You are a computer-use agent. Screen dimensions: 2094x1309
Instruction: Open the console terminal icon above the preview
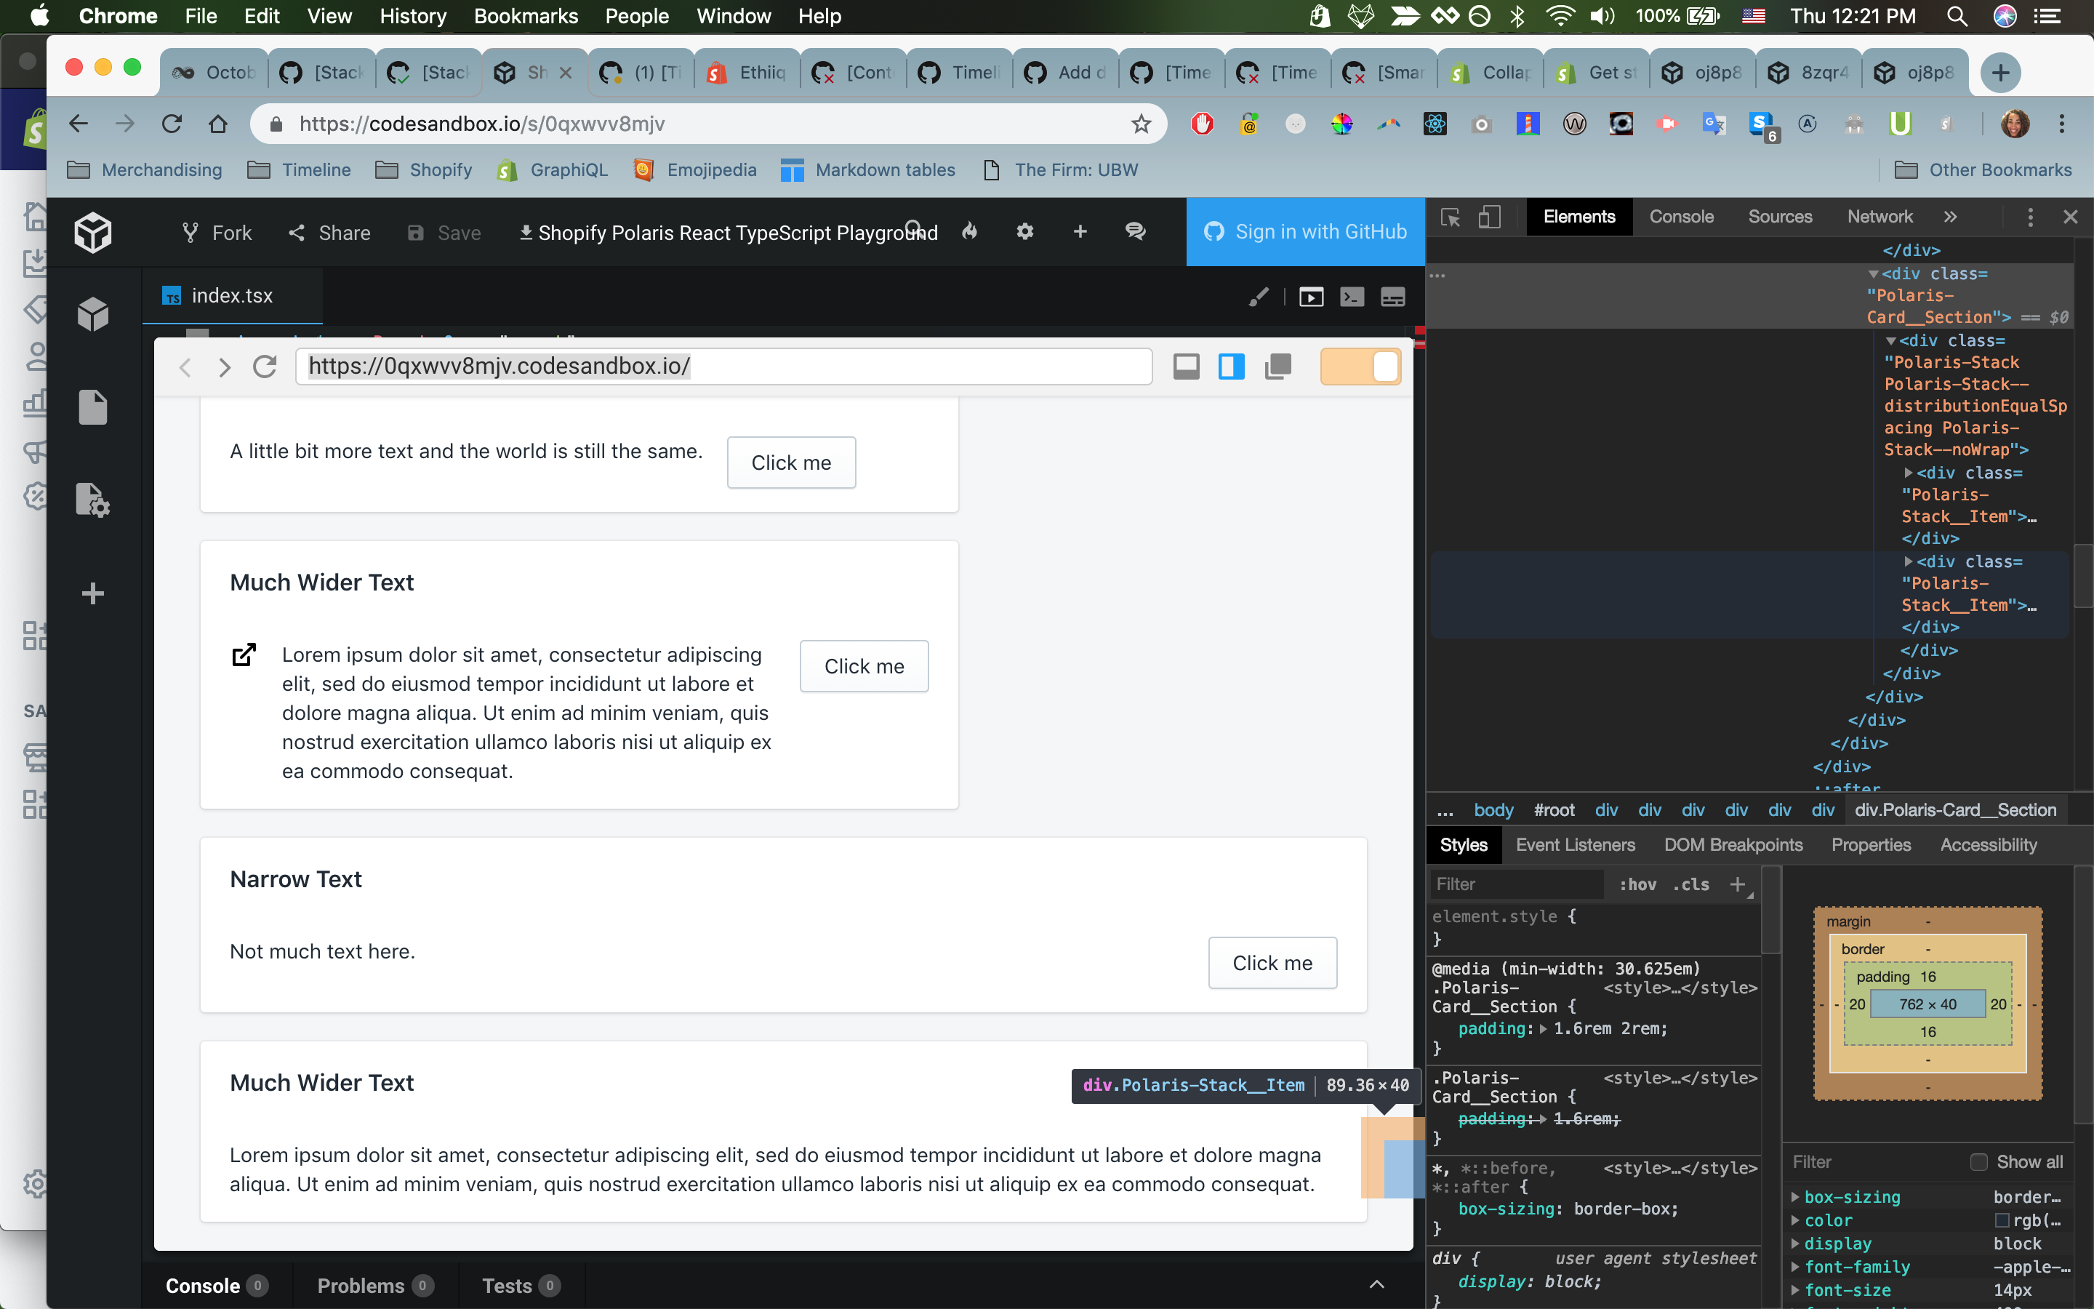pyautogui.click(x=1352, y=296)
